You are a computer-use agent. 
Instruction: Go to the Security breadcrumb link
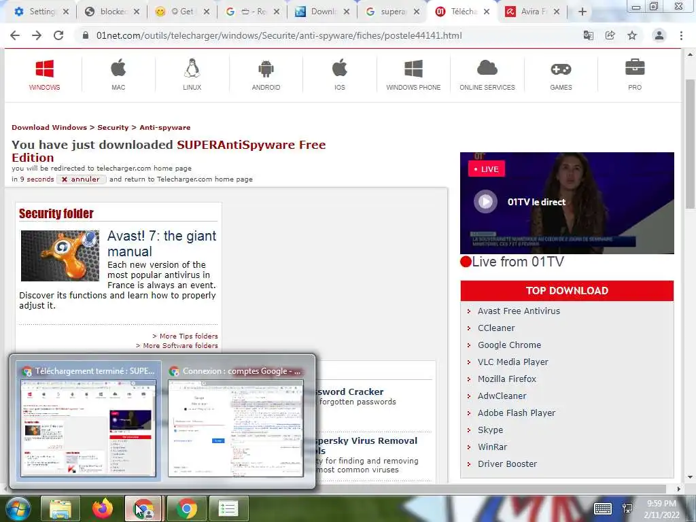point(113,127)
